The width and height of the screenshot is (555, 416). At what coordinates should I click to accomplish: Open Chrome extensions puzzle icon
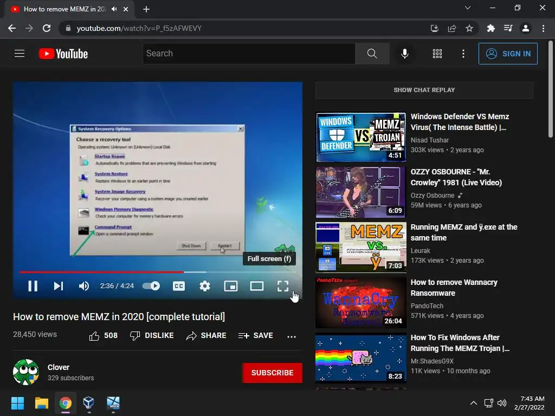(491, 28)
